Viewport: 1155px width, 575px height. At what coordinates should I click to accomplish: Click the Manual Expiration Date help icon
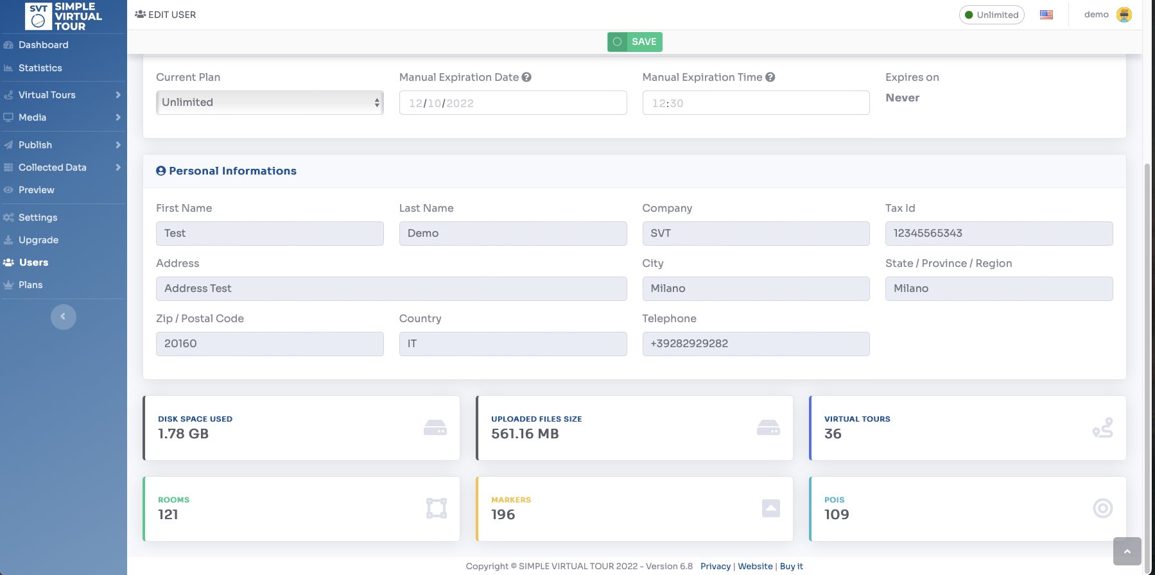(x=526, y=77)
